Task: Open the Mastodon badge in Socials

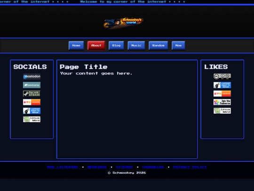Action: coord(32,76)
